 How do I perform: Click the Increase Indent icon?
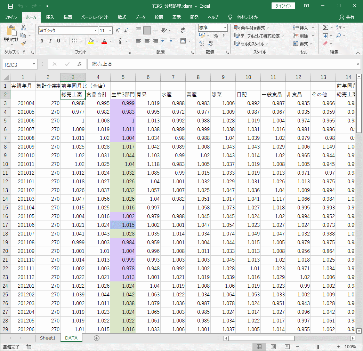coord(172,41)
